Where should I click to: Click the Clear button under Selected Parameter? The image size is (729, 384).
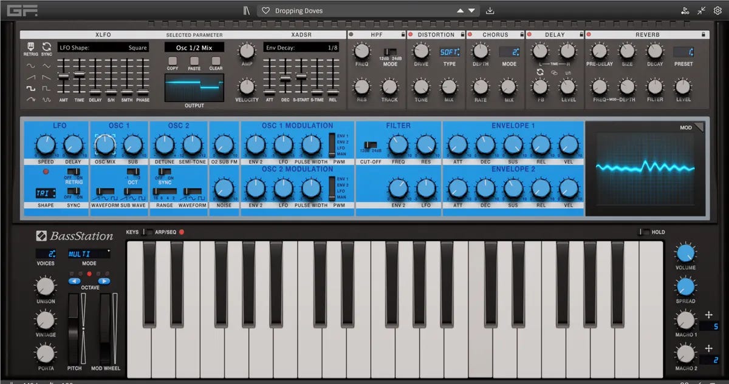216,61
